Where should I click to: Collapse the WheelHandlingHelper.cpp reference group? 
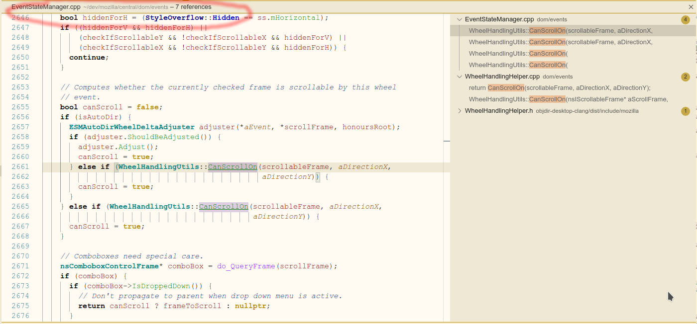coord(459,77)
